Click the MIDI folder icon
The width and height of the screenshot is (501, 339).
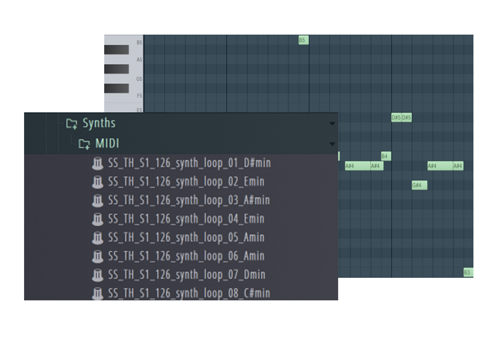coord(85,144)
